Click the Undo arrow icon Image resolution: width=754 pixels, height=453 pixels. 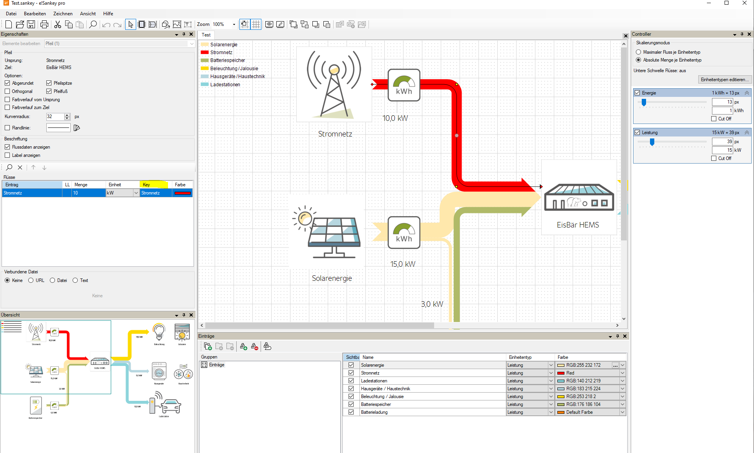(x=106, y=25)
